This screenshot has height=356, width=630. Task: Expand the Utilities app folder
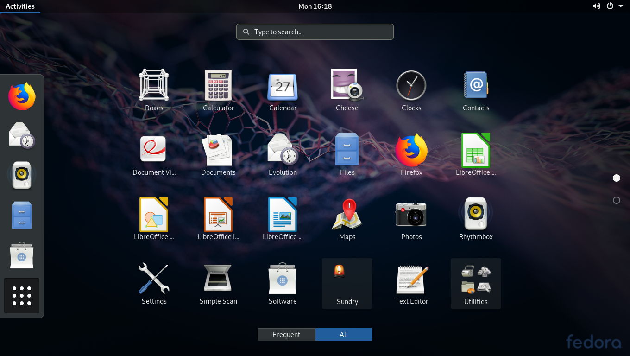coord(476,283)
